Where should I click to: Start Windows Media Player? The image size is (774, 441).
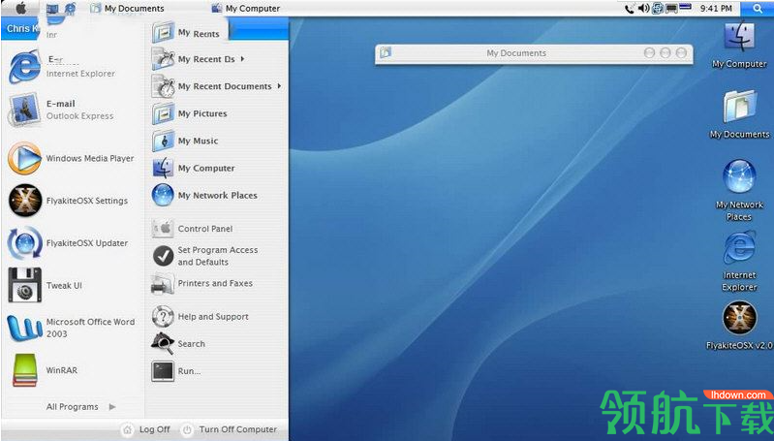click(71, 158)
